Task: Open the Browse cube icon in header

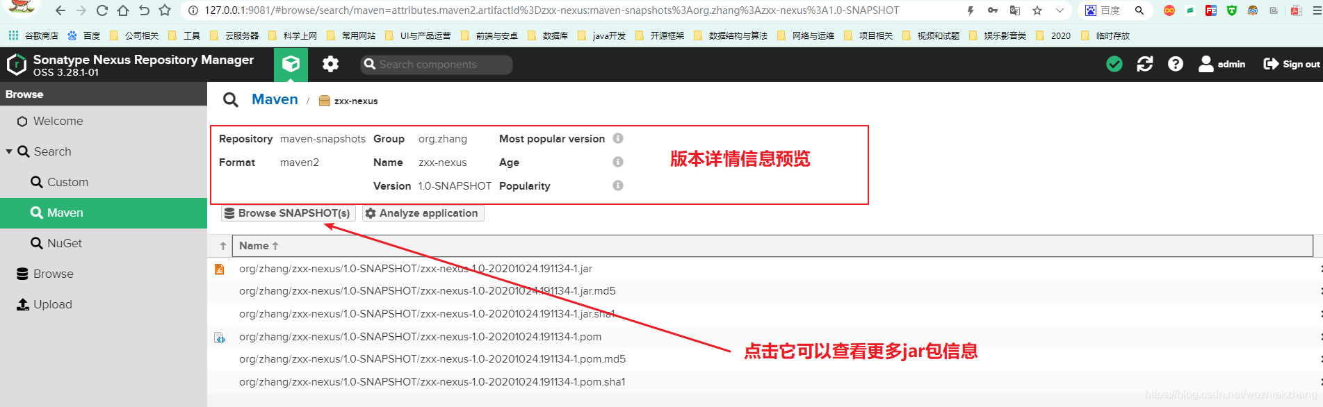Action: [291, 64]
